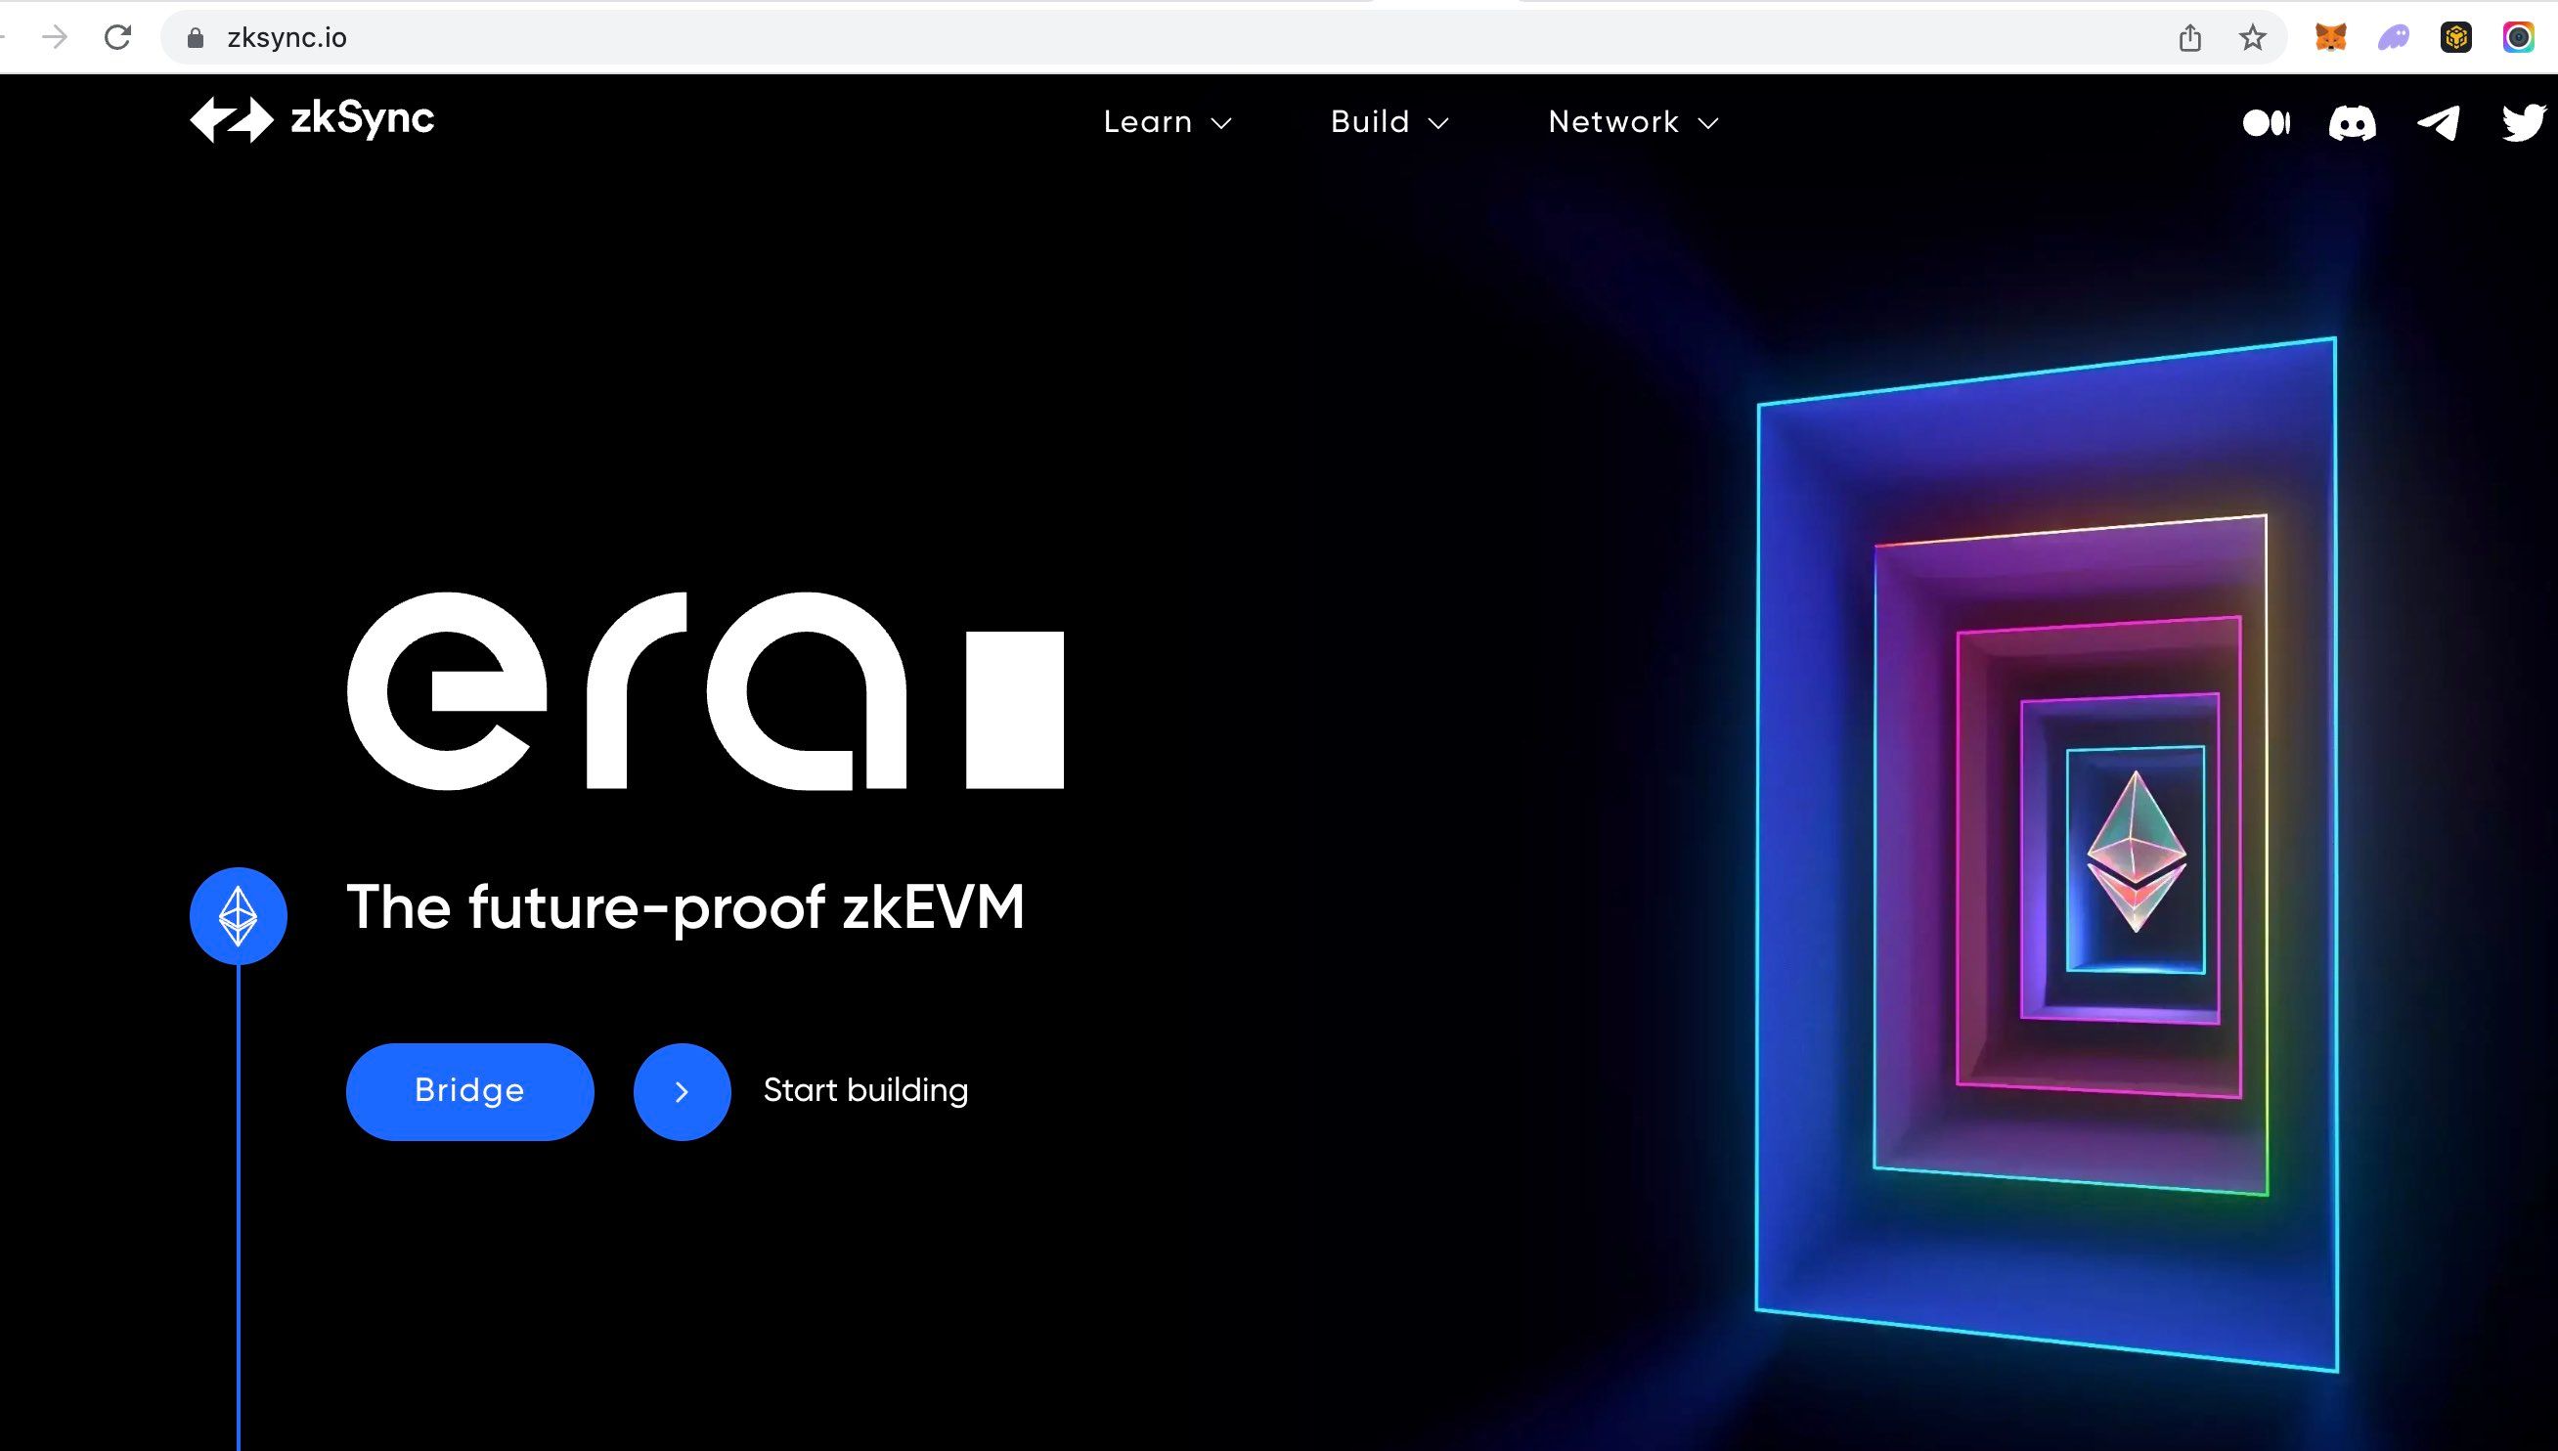2558x1451 pixels.
Task: Open the Discord icon link
Action: (x=2352, y=123)
